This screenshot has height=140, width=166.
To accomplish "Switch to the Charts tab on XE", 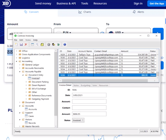I will click(85, 12).
